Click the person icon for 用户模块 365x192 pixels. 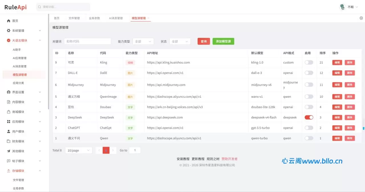click(x=9, y=131)
